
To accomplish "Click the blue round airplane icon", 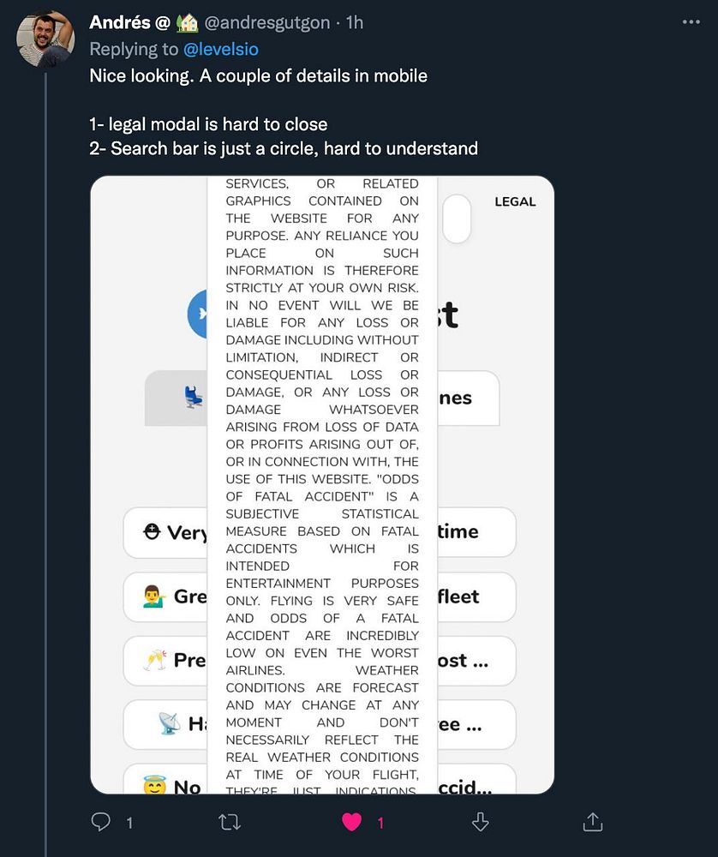I will coord(198,314).
